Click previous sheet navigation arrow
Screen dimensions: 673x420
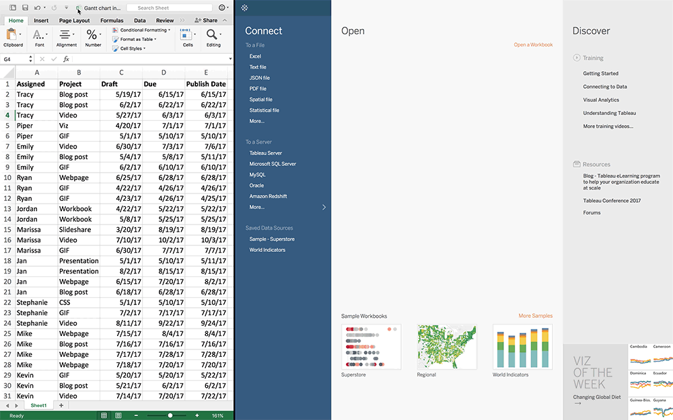(7, 405)
